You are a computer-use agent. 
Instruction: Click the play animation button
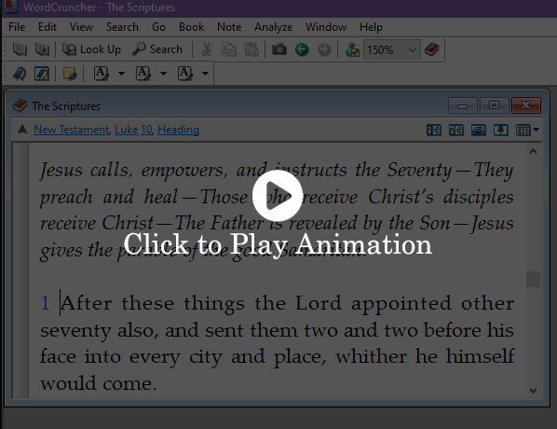coord(278,196)
